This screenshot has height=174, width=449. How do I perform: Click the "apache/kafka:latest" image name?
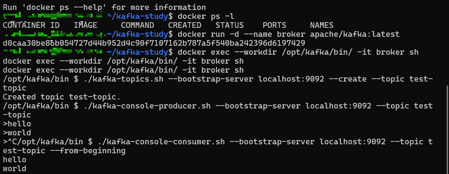[354, 34]
